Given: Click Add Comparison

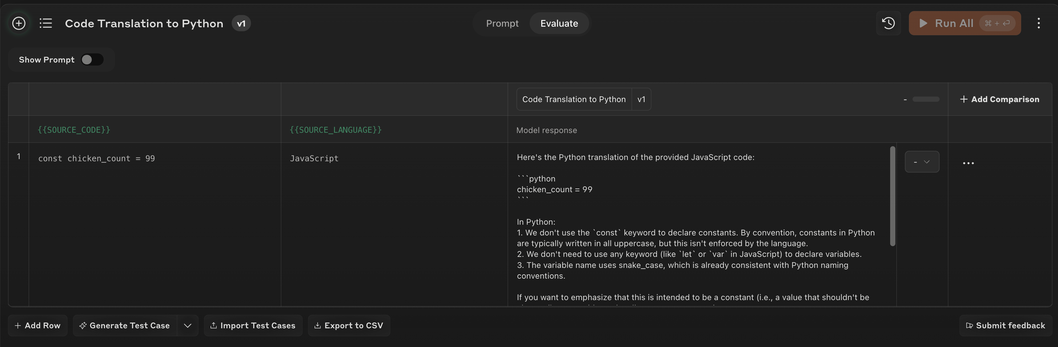Looking at the screenshot, I should 999,99.
